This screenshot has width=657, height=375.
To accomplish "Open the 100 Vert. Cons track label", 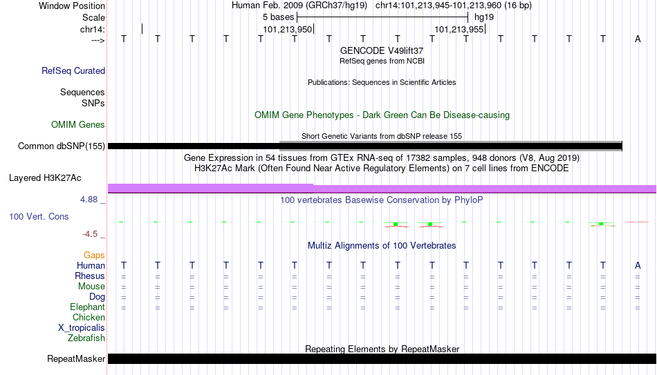I will click(39, 216).
